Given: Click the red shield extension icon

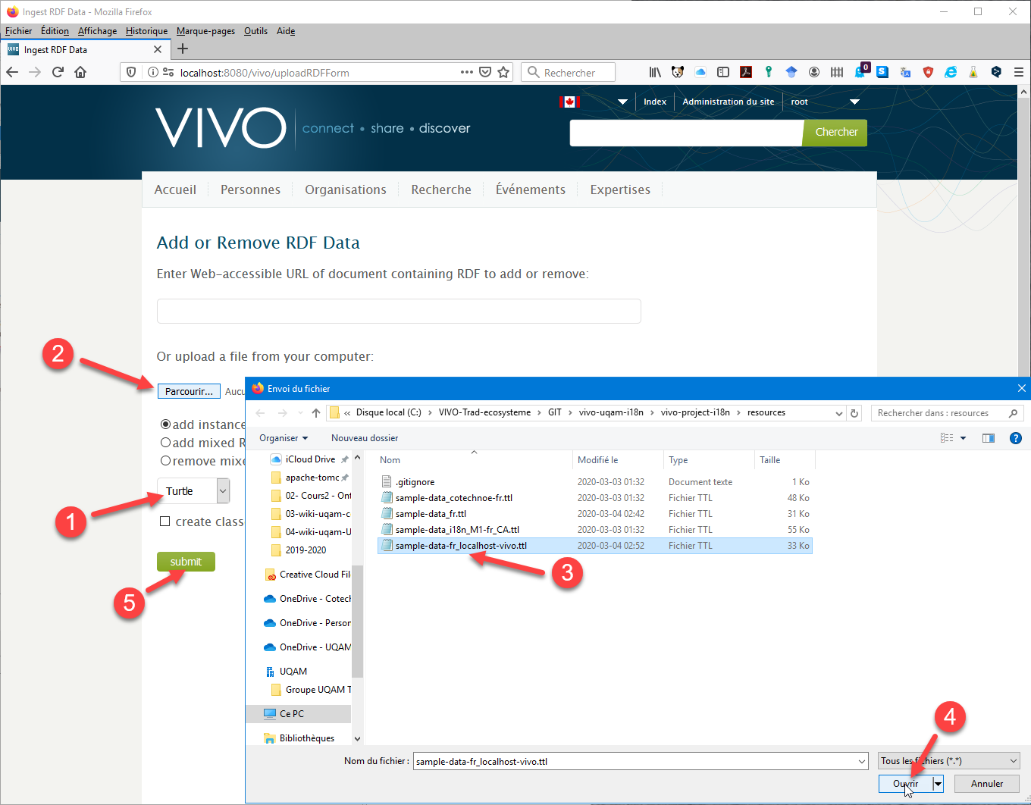Looking at the screenshot, I should 928,72.
